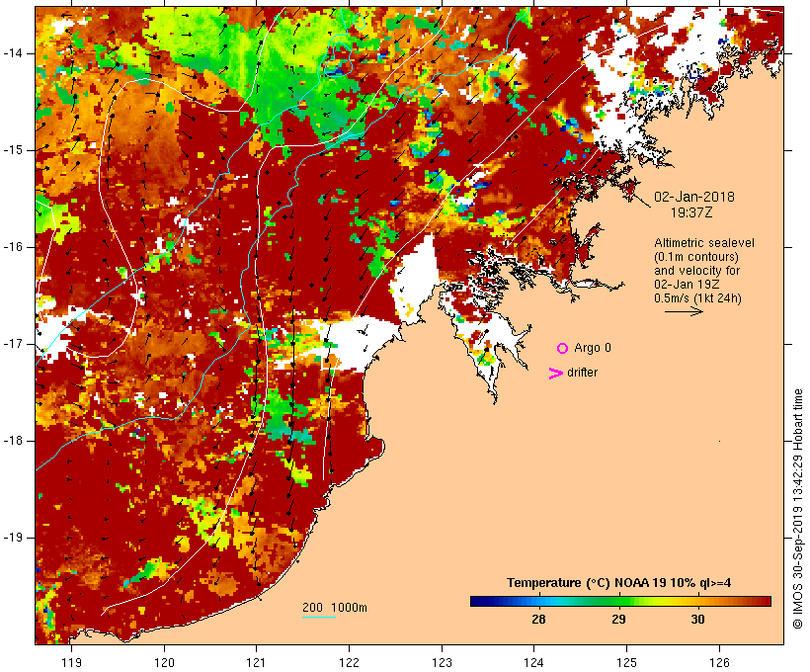Image resolution: width=810 pixels, height=672 pixels.
Task: Click the latitude axis label "-17"
Action: pyautogui.click(x=12, y=344)
